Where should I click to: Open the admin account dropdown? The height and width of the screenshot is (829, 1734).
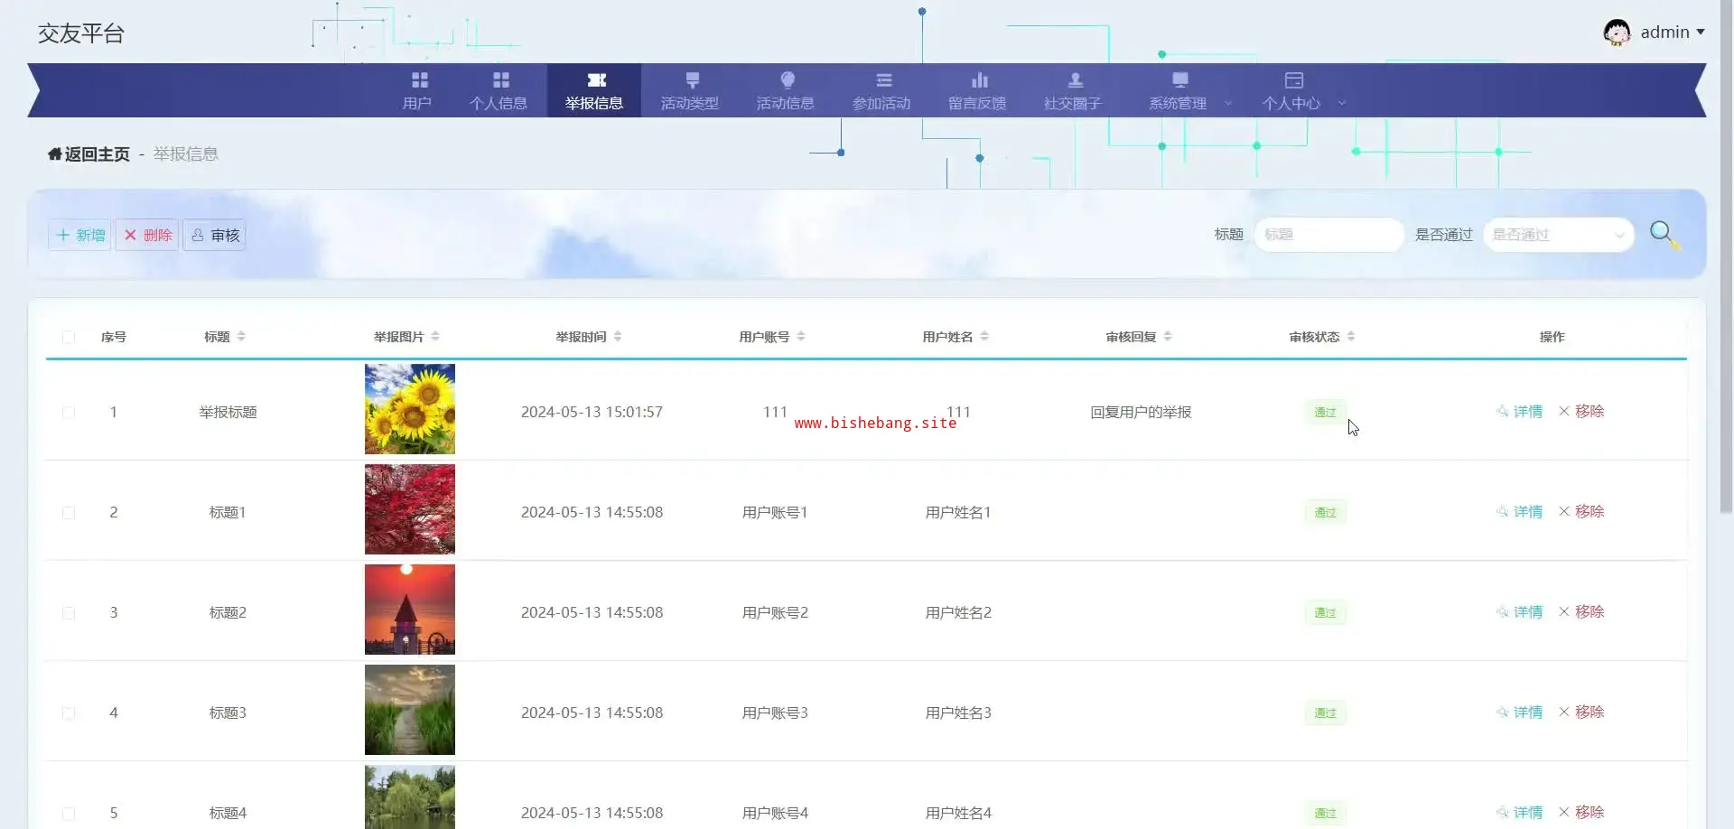coord(1673,33)
